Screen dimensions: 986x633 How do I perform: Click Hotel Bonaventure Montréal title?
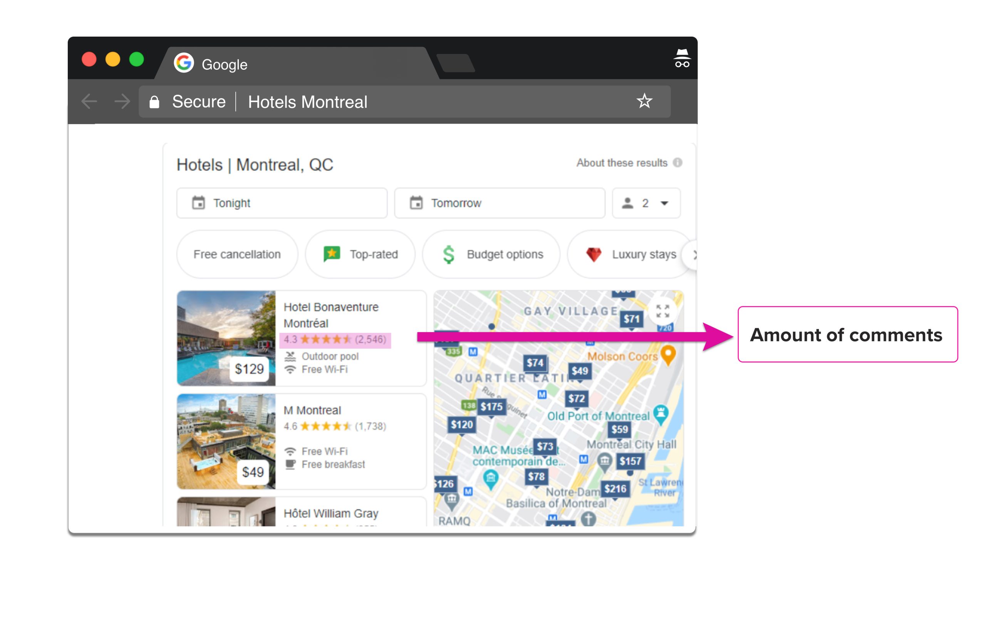point(331,315)
